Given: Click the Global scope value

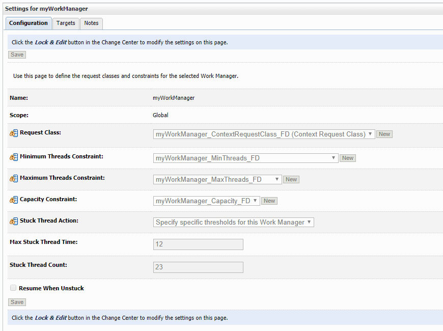Looking at the screenshot, I should 160,115.
